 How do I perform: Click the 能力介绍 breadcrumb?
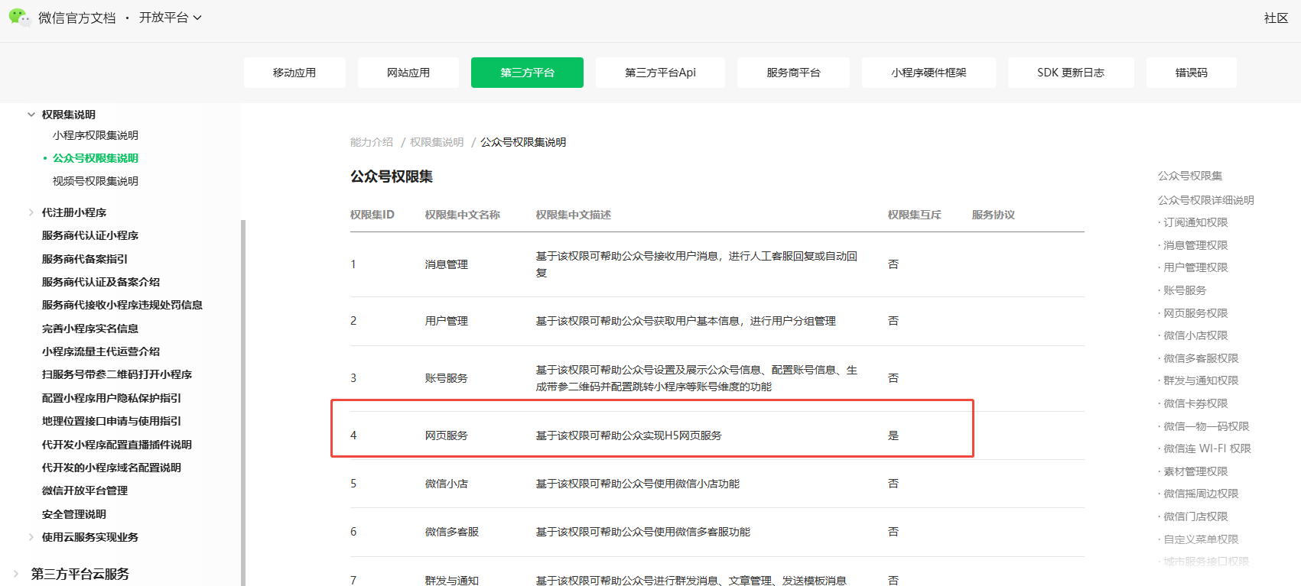click(x=372, y=142)
